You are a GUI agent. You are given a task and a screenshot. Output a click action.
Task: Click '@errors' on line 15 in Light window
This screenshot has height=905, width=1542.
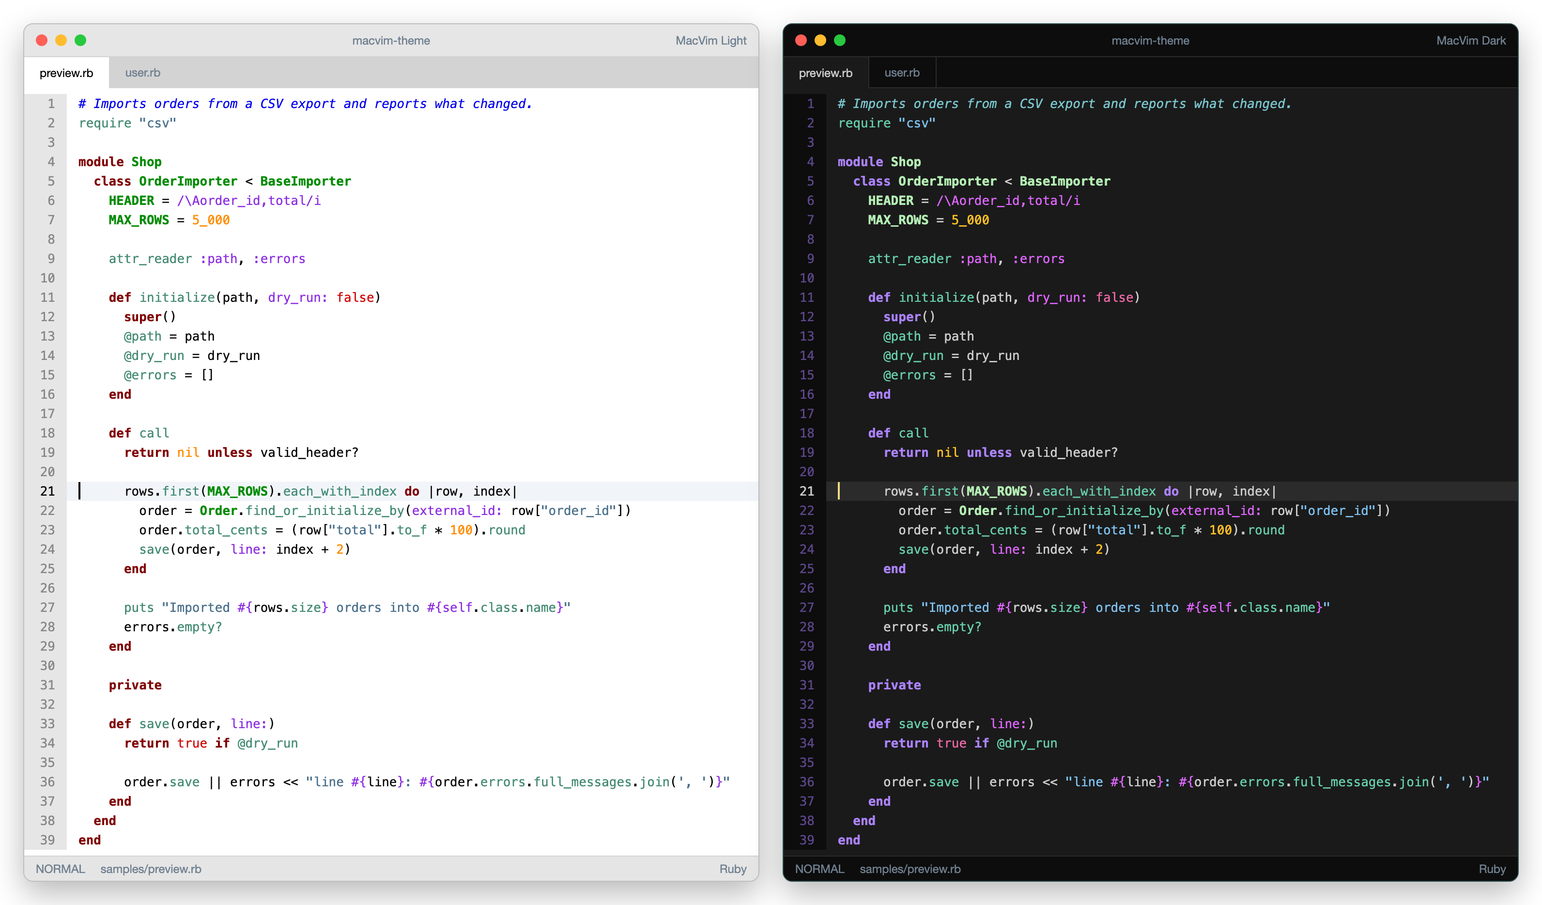coord(150,375)
